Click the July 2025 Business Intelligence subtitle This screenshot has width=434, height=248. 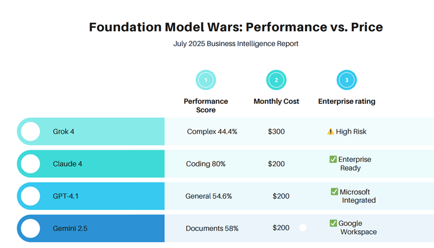tap(236, 44)
